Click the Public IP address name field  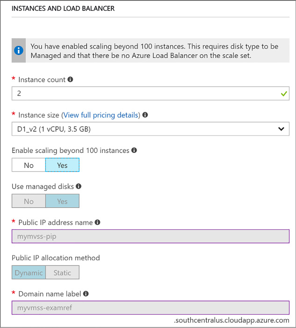pyautogui.click(x=151, y=236)
